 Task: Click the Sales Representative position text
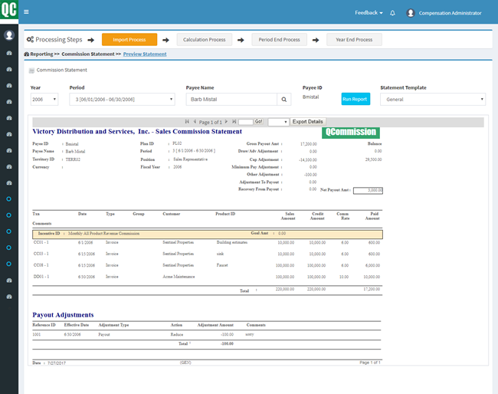(x=190, y=159)
